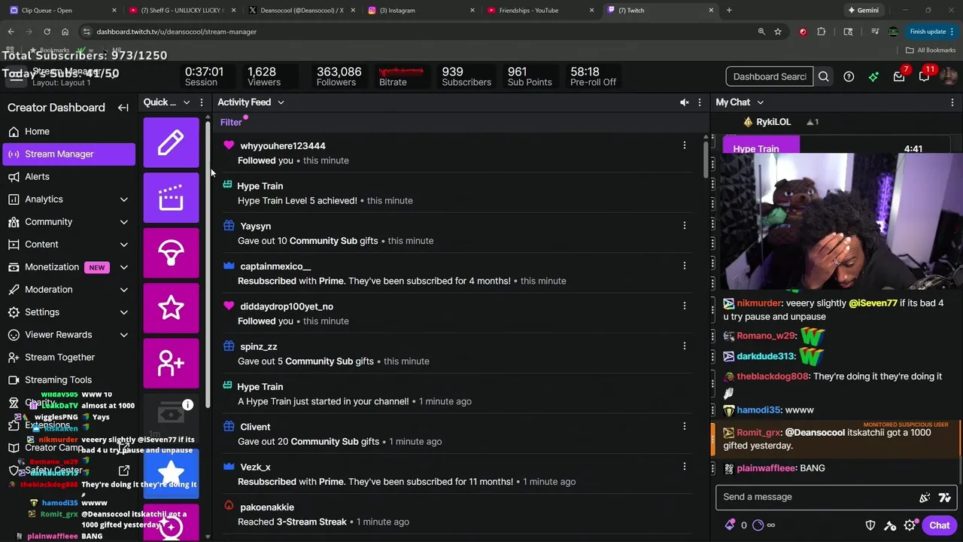Open channel points circle icon
Image resolution: width=963 pixels, height=542 pixels.
758,525
